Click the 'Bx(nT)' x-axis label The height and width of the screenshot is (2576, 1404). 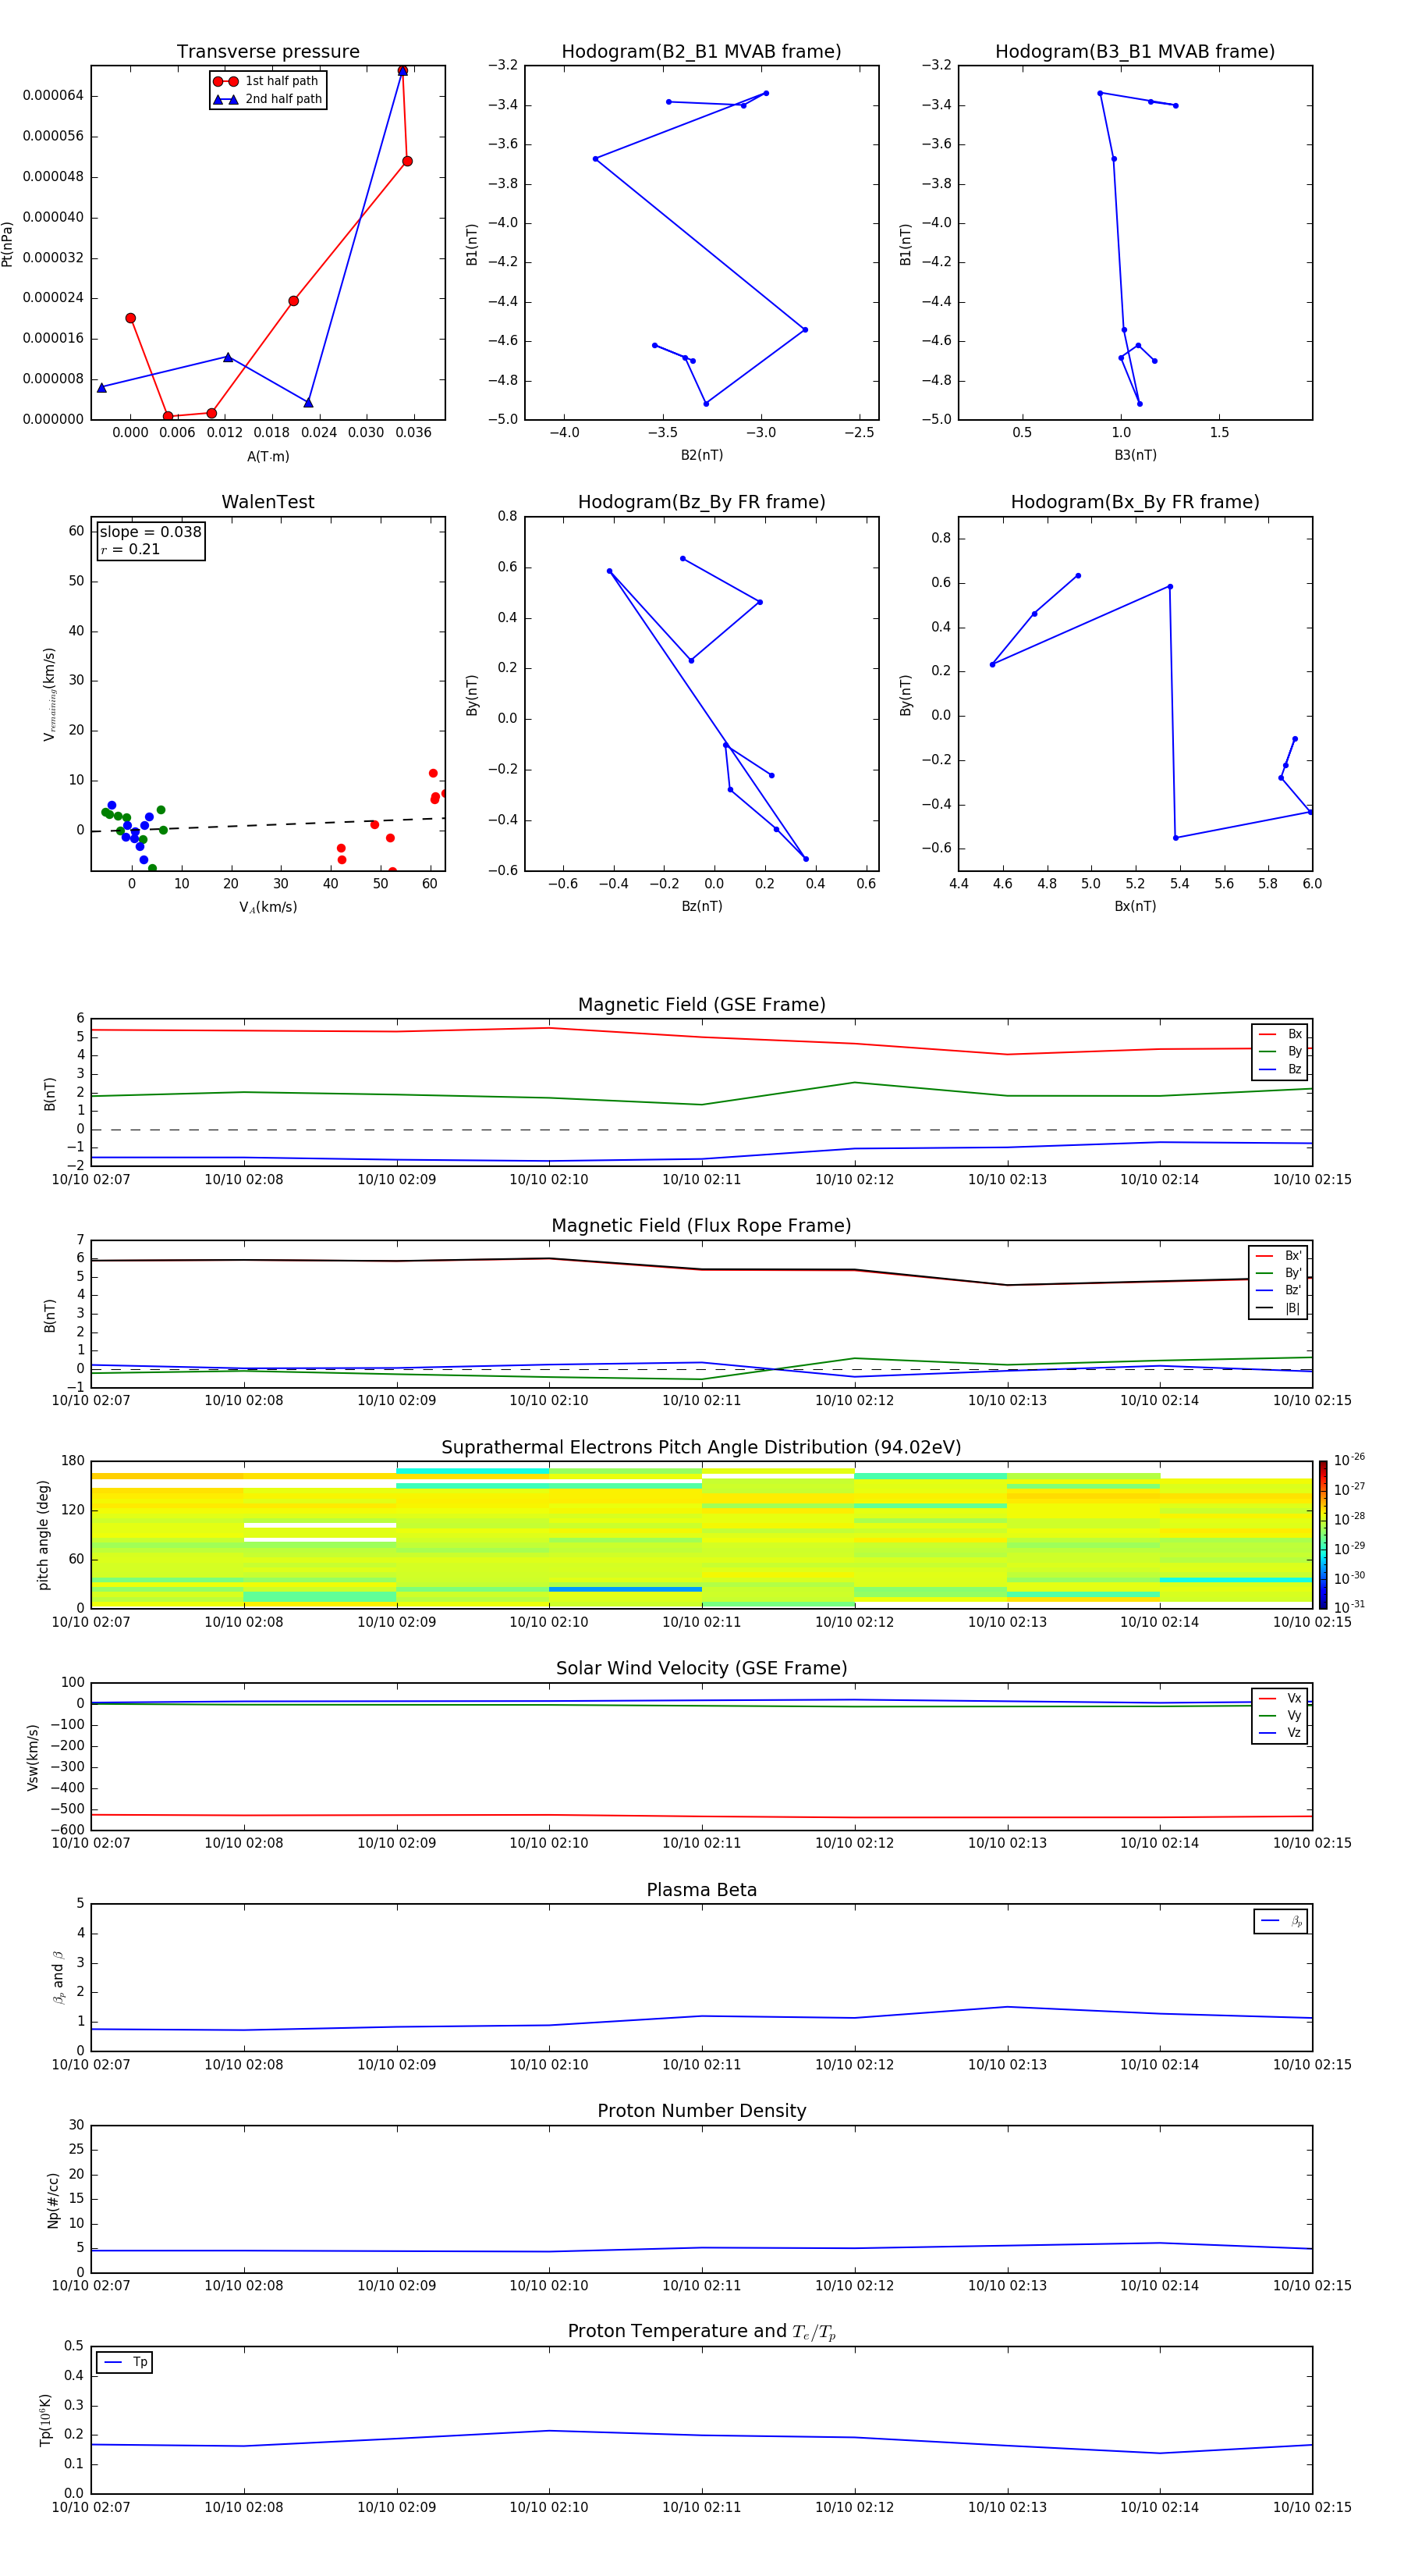click(x=1135, y=906)
